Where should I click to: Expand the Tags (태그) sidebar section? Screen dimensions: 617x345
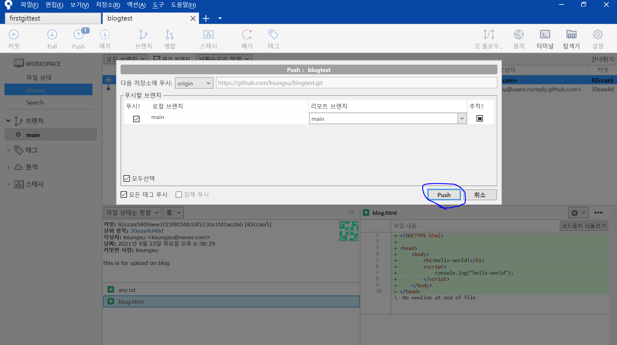coord(8,150)
